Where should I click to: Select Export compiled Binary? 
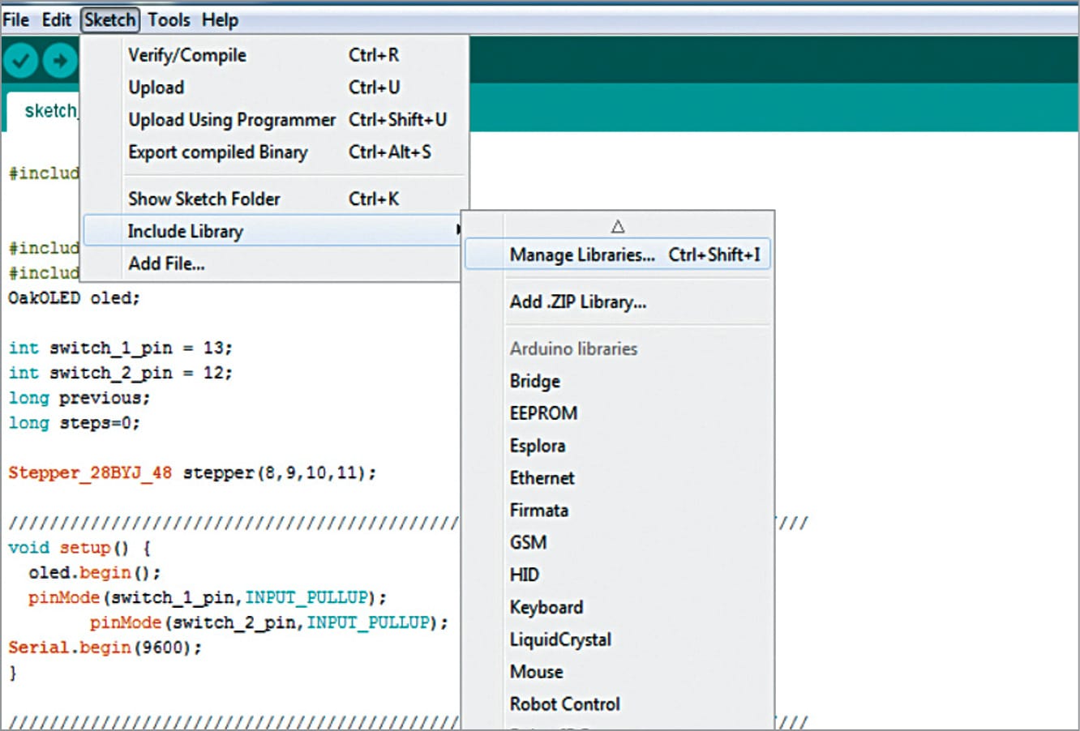[x=217, y=152]
